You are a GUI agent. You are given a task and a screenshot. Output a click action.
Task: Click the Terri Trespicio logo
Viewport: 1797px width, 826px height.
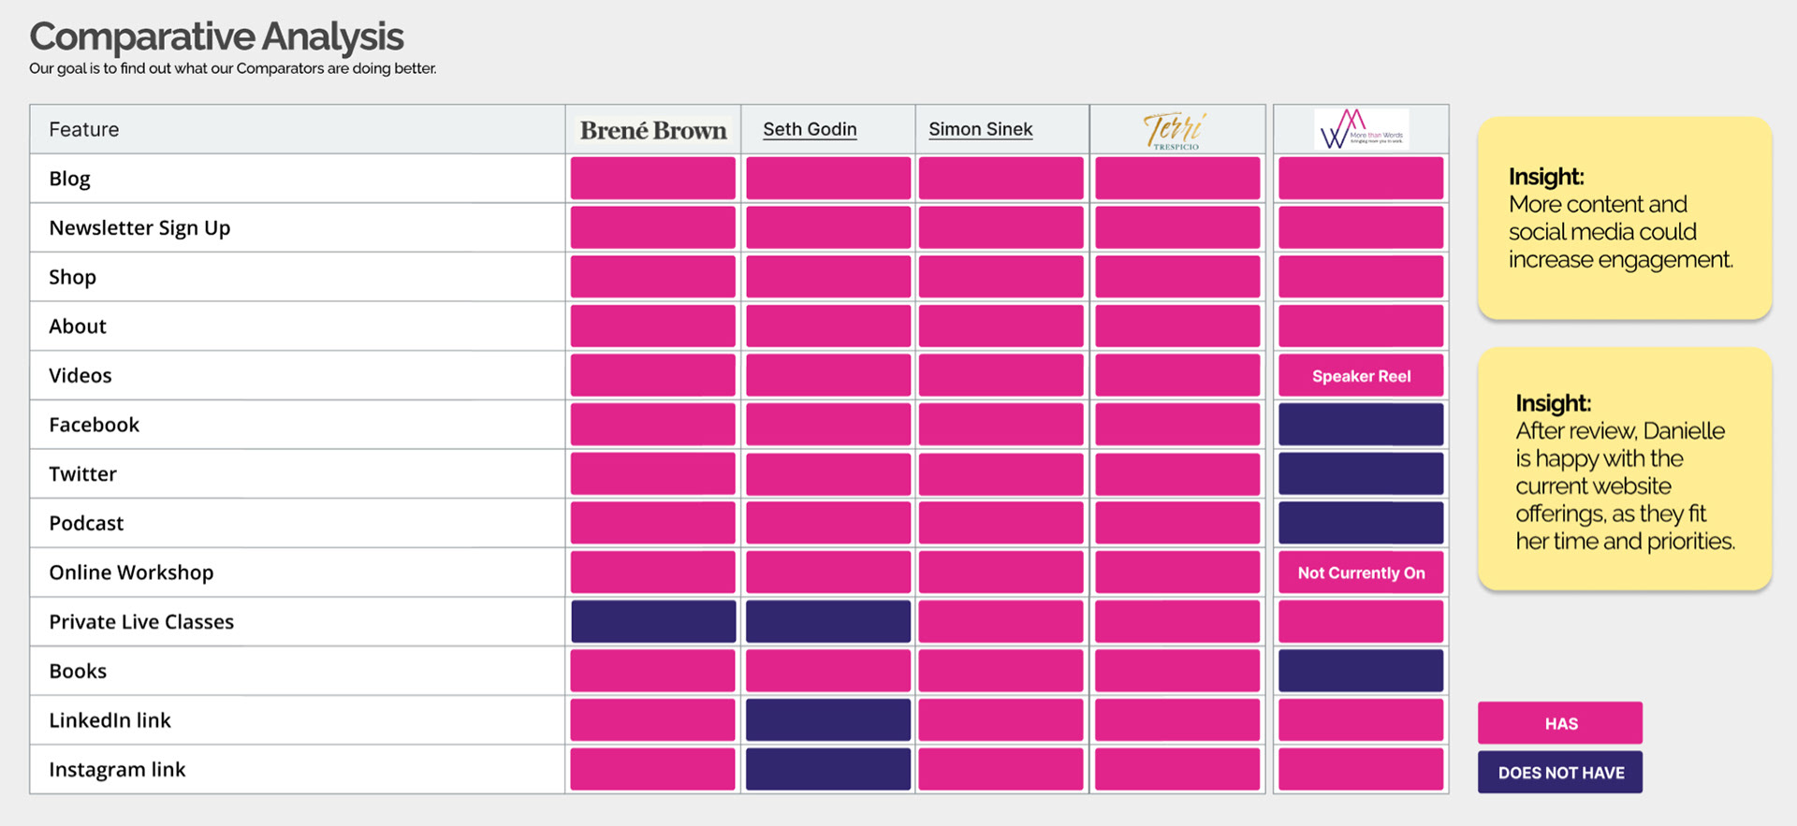(1176, 131)
